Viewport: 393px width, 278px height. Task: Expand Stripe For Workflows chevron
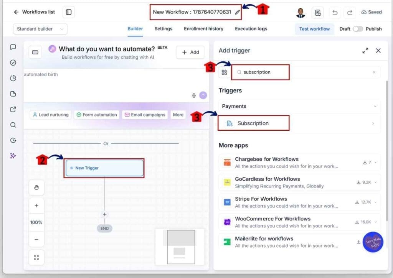(x=375, y=202)
